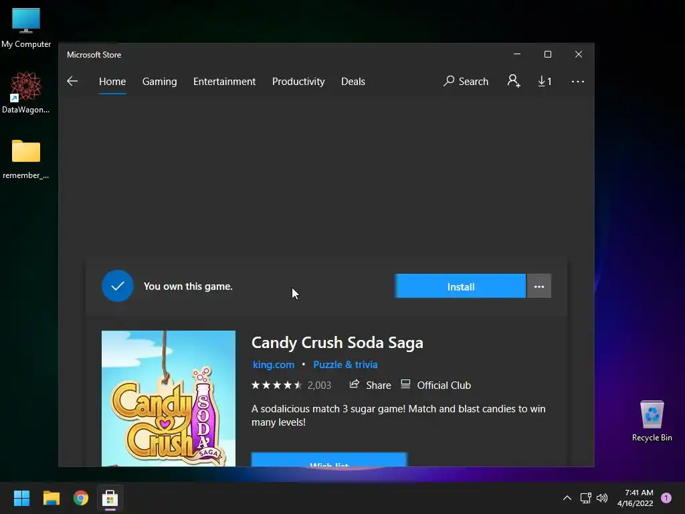Click the volume speaker tray icon
Viewport: 685px width, 514px height.
point(602,498)
